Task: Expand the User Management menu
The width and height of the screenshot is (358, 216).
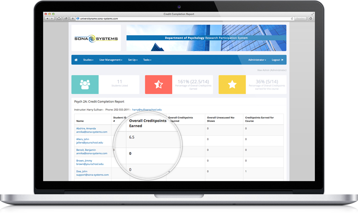Action: tap(111, 60)
